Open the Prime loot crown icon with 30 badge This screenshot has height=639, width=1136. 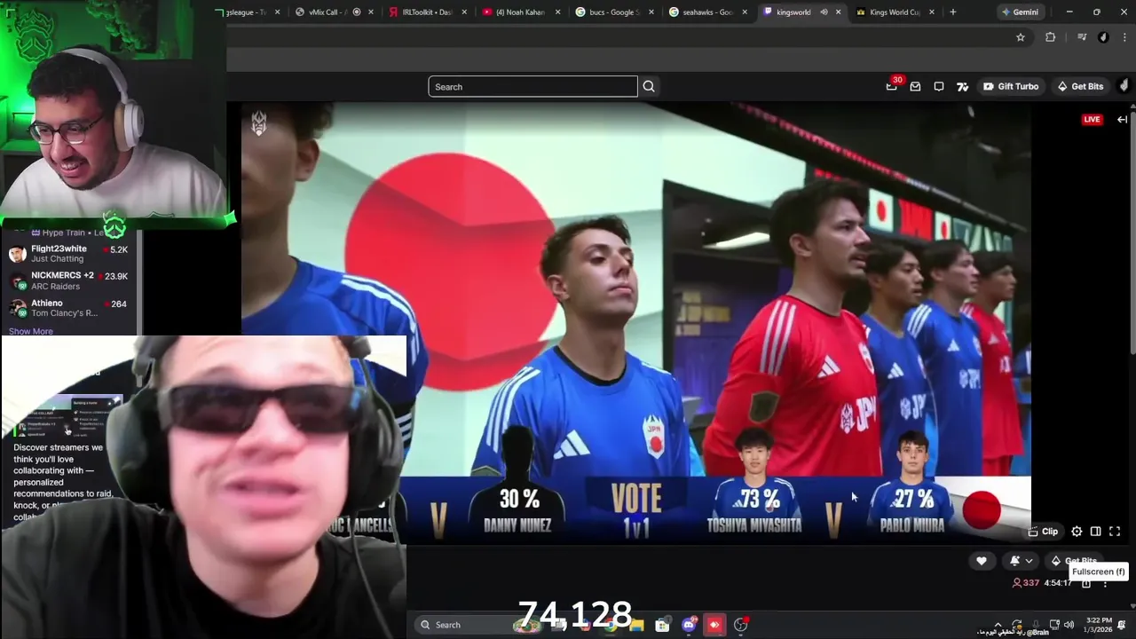(x=892, y=85)
